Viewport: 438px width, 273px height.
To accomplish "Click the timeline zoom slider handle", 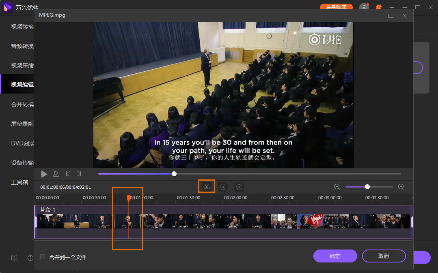I will pos(367,187).
